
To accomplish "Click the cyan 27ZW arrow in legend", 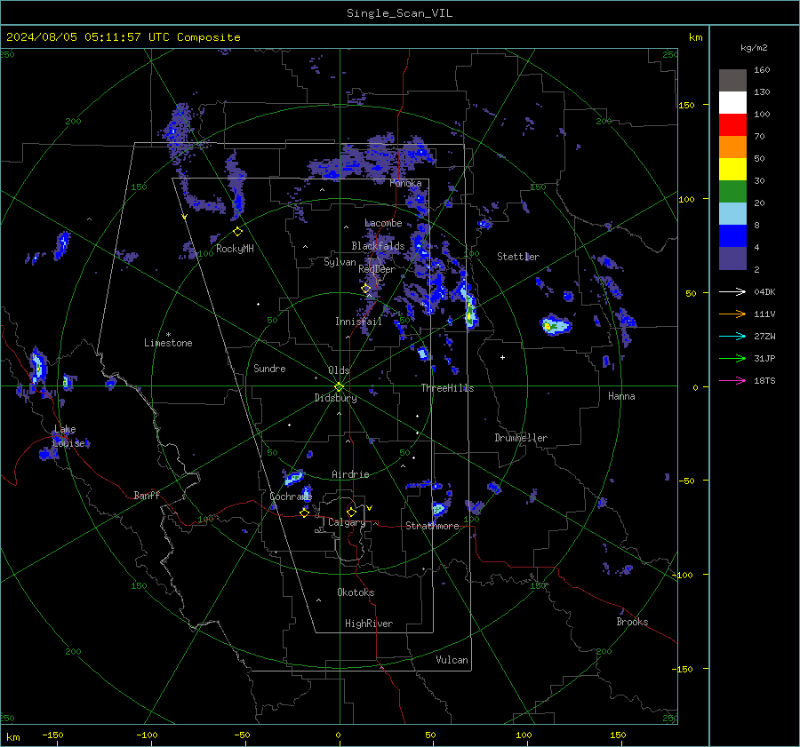I will (732, 336).
